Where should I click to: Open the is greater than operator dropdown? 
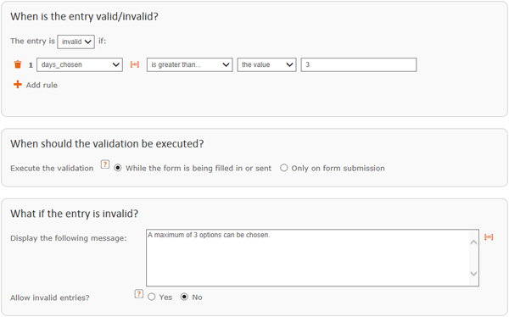[189, 64]
